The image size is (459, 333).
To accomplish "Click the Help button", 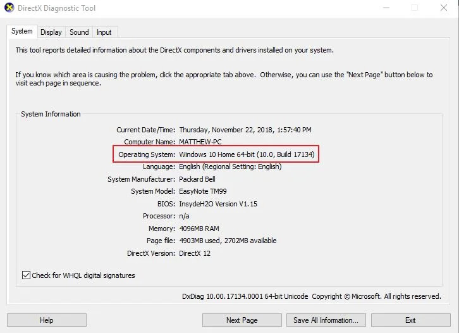I will pos(47,320).
